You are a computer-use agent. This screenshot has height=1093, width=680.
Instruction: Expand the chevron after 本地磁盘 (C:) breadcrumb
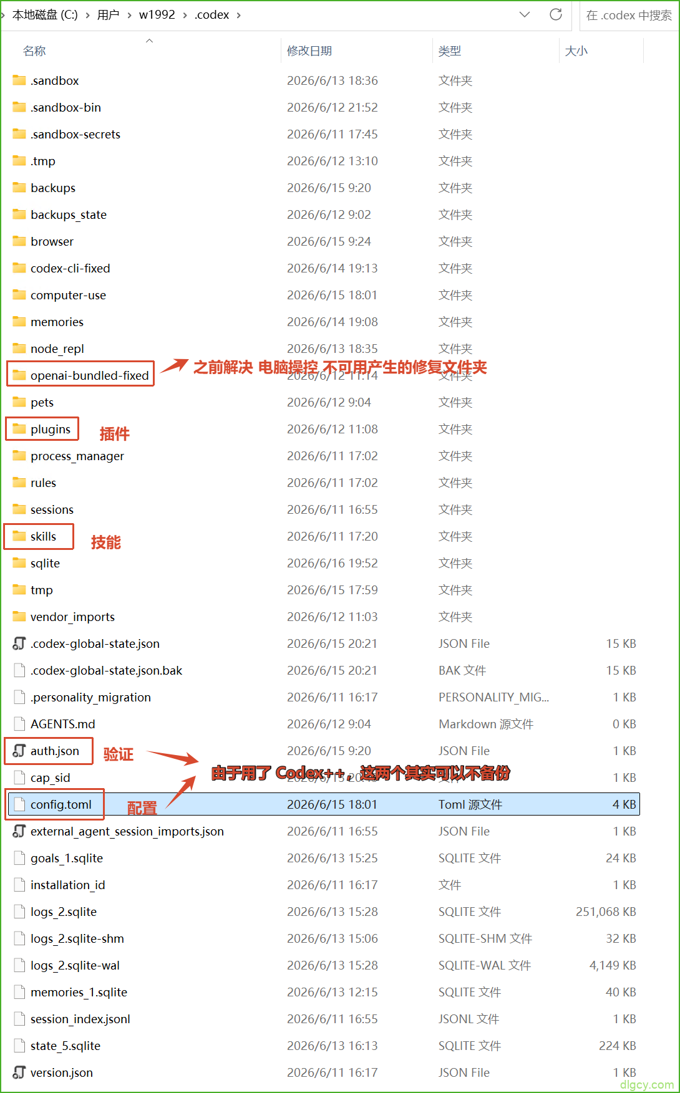(87, 15)
